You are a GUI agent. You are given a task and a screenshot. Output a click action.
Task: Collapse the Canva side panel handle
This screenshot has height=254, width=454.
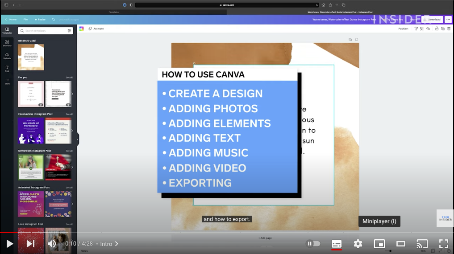(78, 139)
